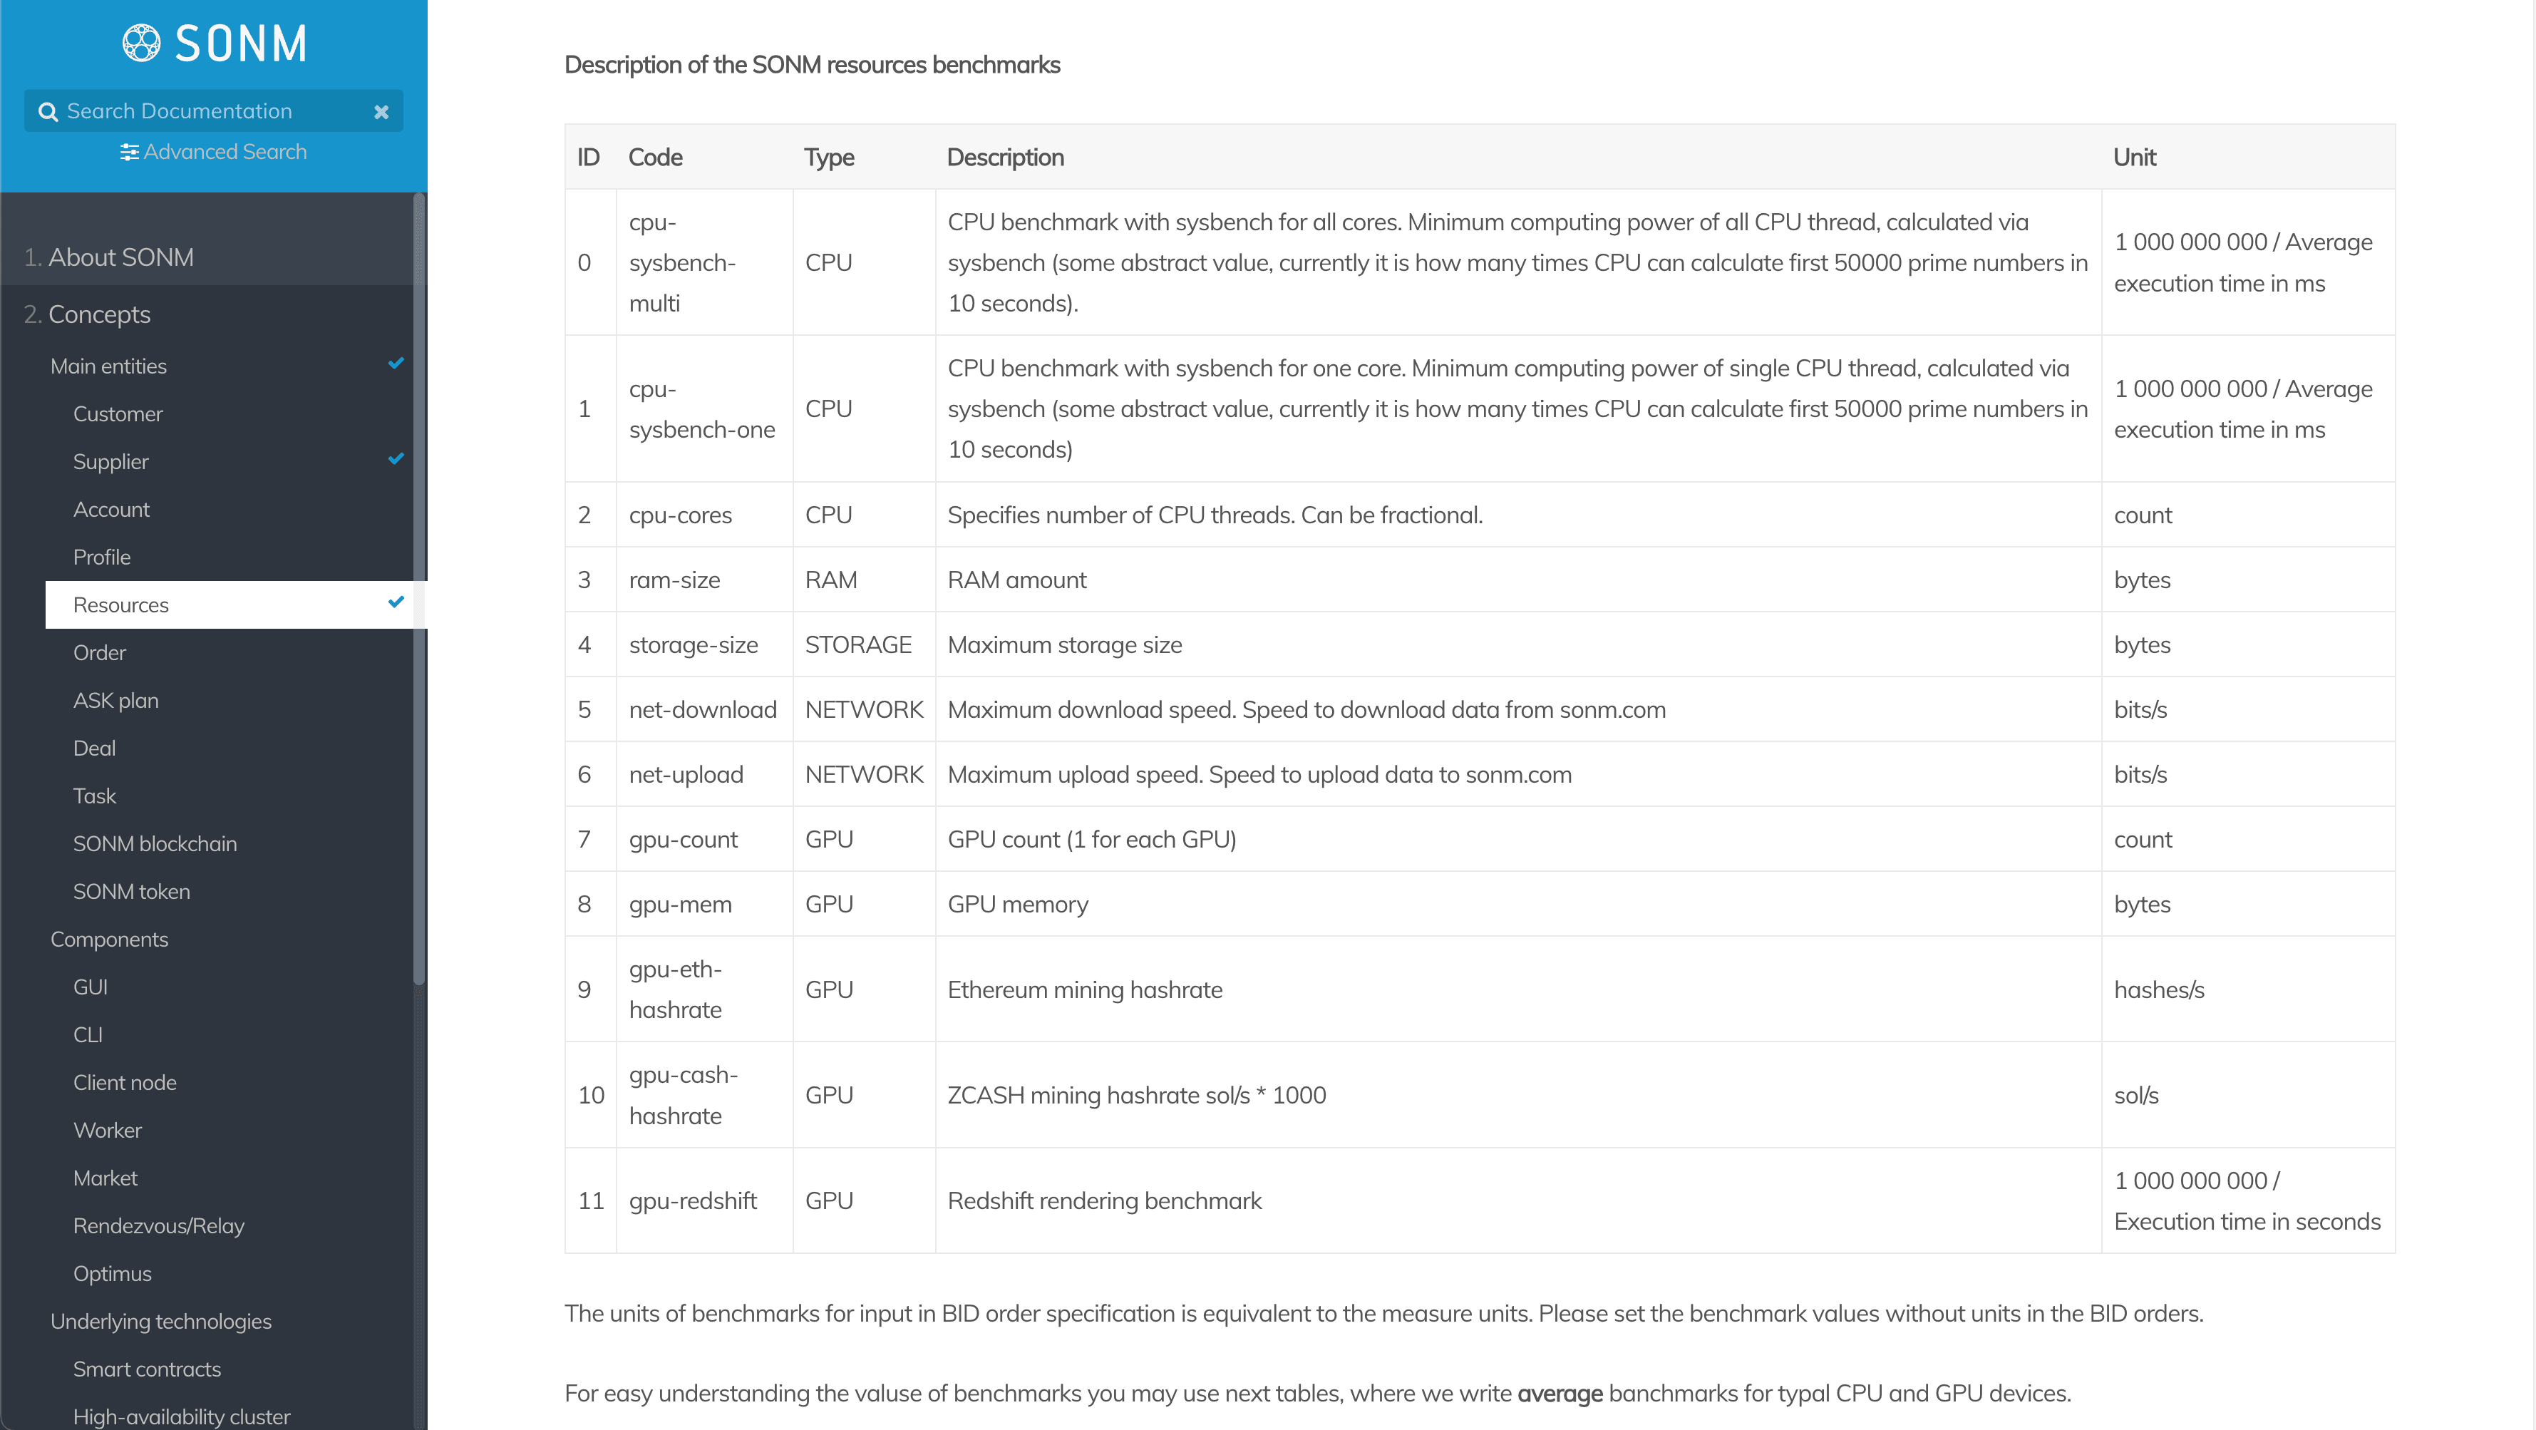
Task: Click the Smart contracts link
Action: [146, 1367]
